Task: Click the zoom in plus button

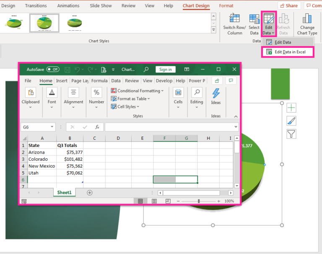Action: coord(219,201)
